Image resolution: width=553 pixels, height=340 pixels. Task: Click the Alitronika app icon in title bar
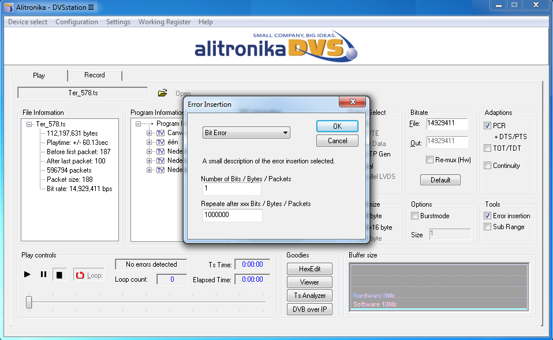[8, 6]
